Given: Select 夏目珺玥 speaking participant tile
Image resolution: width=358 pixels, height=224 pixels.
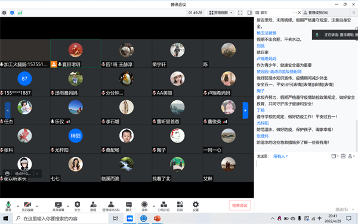Looking at the screenshot, I should coord(76,54).
